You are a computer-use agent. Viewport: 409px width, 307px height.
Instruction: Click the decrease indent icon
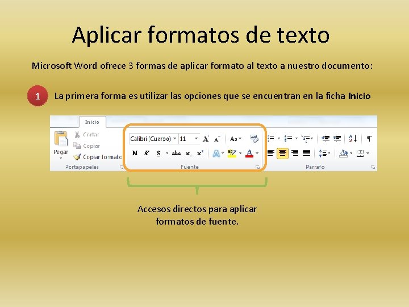(x=325, y=138)
